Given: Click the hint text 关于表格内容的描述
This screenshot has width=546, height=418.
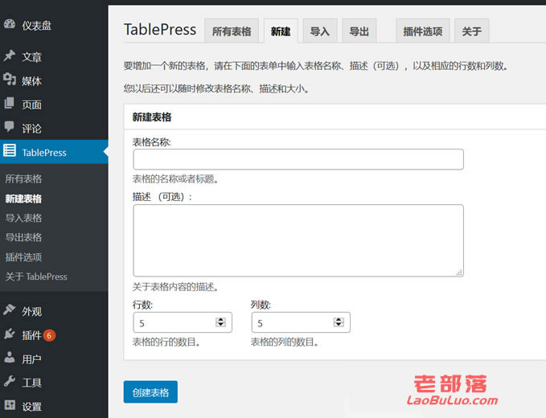Looking at the screenshot, I should (x=175, y=287).
